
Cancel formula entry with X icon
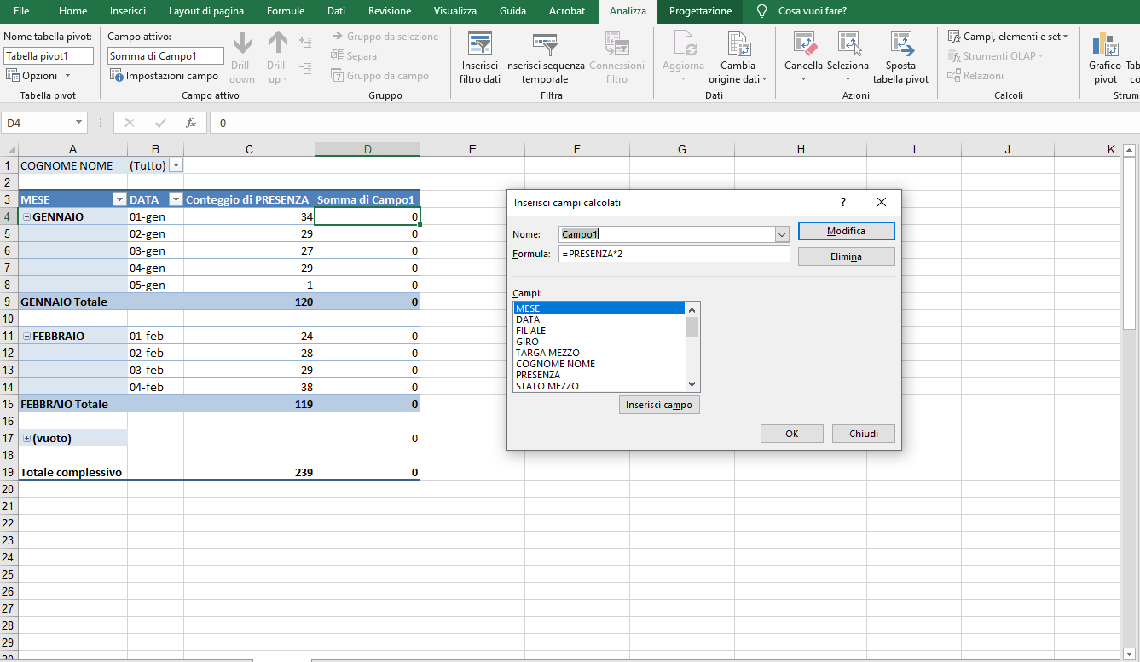(x=130, y=123)
